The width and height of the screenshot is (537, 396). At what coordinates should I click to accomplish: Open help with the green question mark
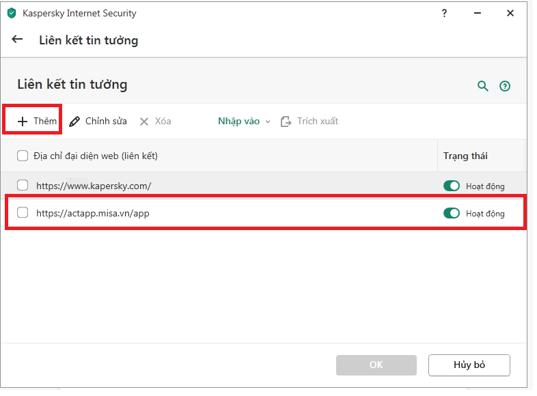tap(504, 86)
